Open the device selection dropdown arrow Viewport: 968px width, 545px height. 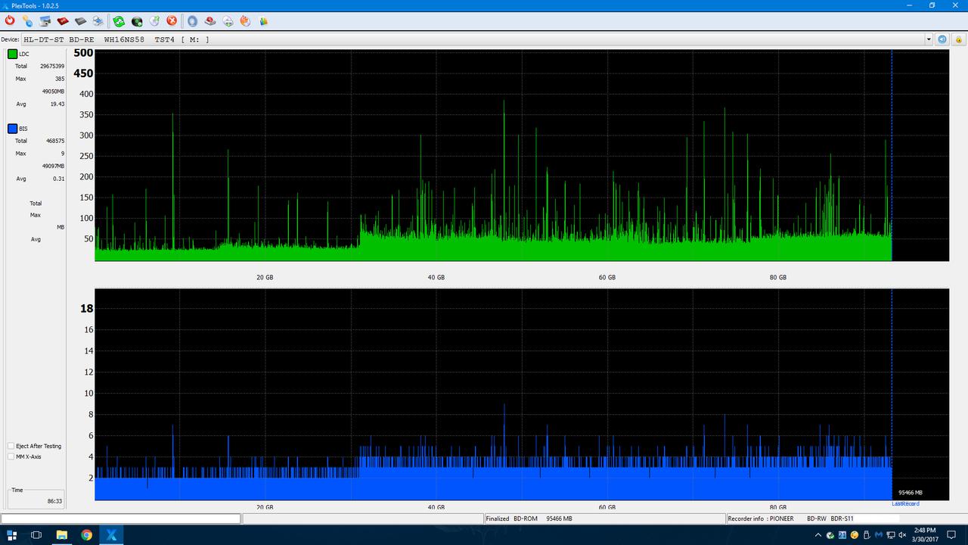pos(929,39)
